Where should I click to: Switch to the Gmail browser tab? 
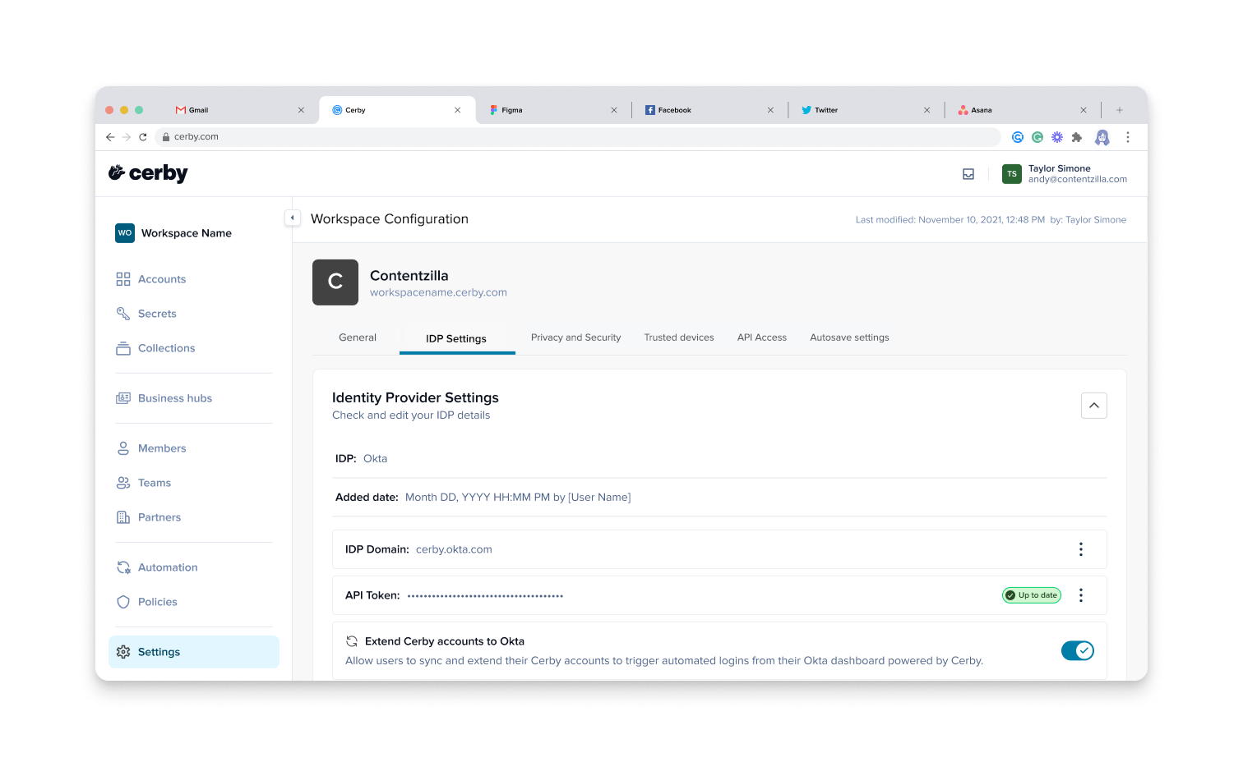[238, 110]
